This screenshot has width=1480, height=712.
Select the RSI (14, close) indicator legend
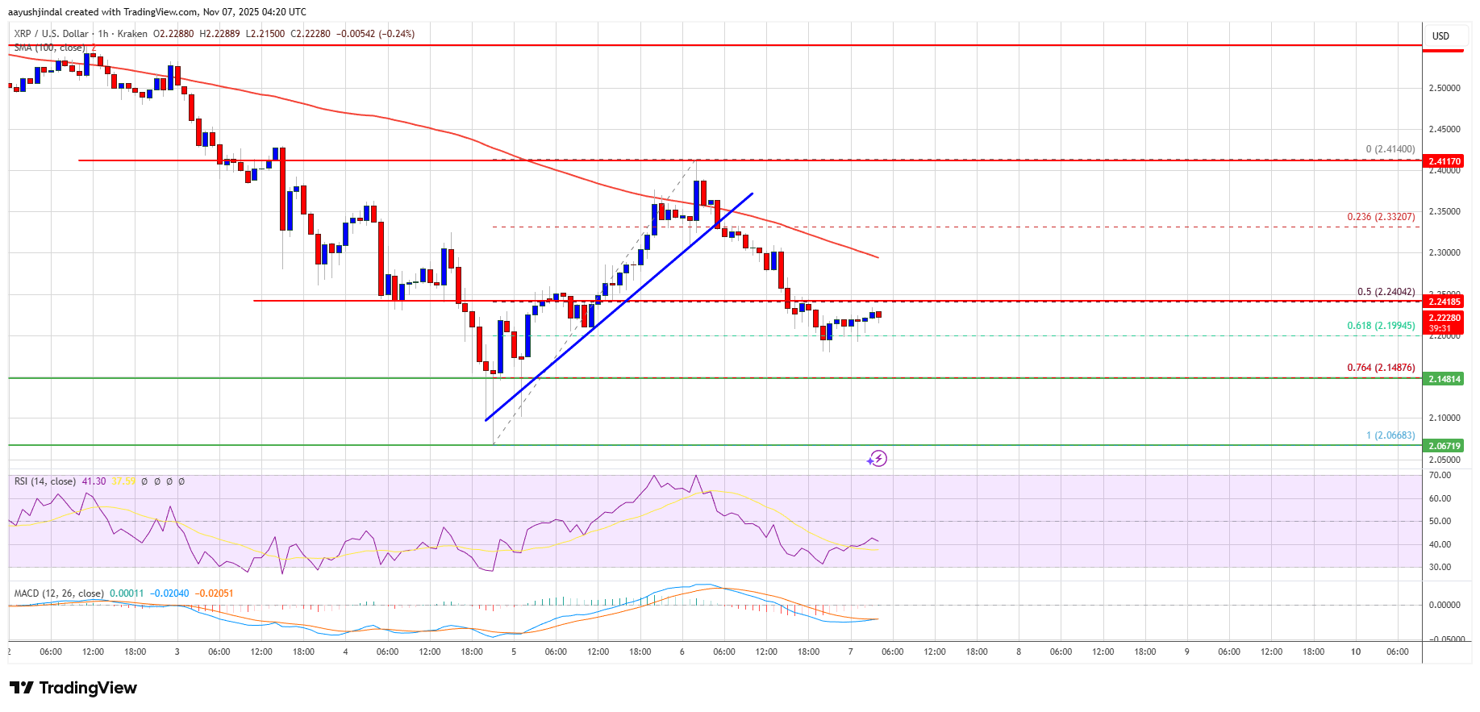44,481
